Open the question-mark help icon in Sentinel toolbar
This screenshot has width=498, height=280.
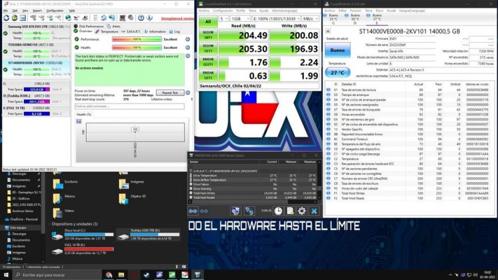141,18
